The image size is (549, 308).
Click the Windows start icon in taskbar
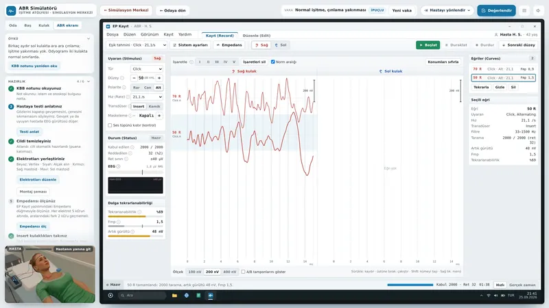(110, 296)
